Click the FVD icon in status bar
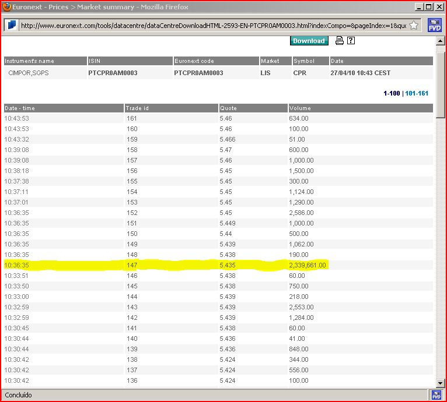The width and height of the screenshot is (447, 402). (x=436, y=395)
